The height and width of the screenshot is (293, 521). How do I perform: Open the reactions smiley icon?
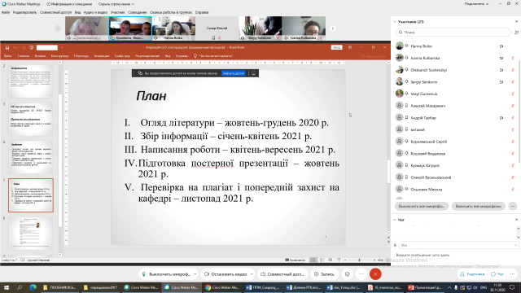coord(348,274)
